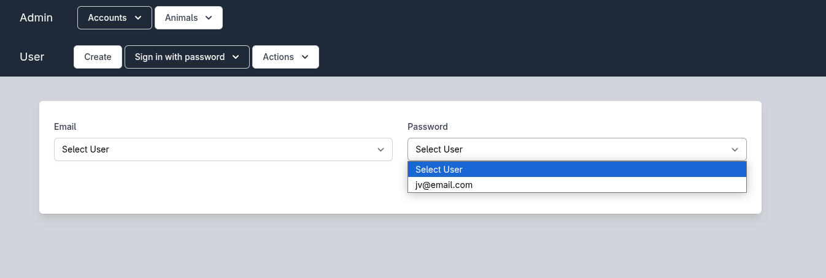
Task: Click the arrow icon in Password select
Action: tap(735, 149)
